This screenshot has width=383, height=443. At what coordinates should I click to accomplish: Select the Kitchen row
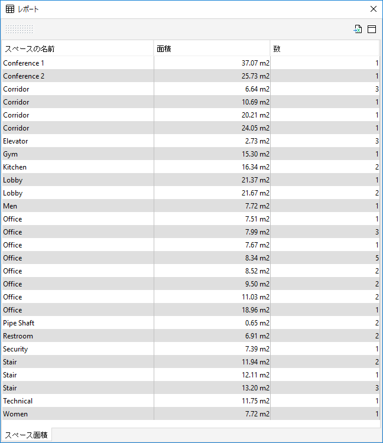coord(191,167)
